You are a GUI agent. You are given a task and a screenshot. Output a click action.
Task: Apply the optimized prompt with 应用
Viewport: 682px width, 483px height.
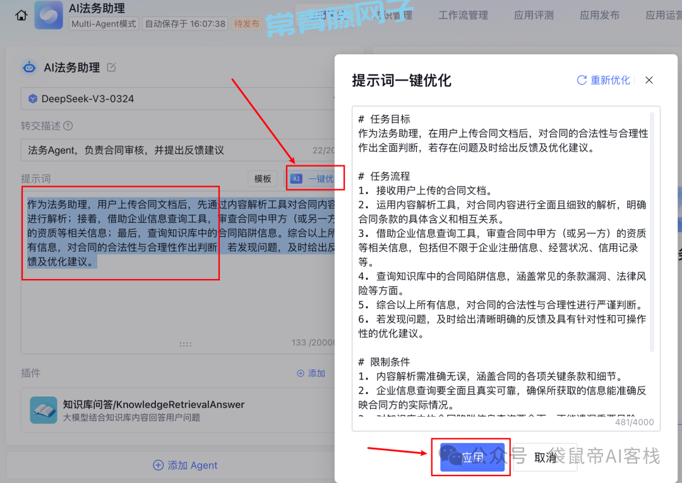472,457
